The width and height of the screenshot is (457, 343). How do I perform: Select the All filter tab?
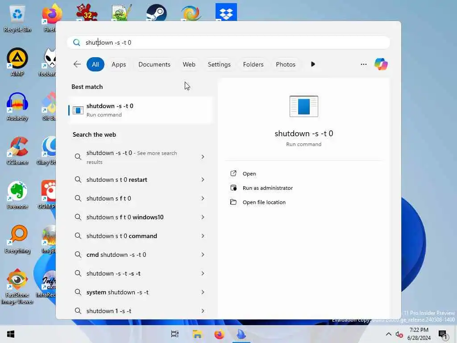click(96, 64)
